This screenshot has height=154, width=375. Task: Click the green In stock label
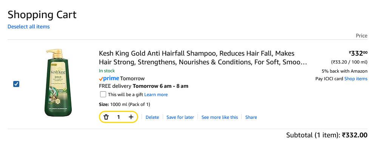107,71
